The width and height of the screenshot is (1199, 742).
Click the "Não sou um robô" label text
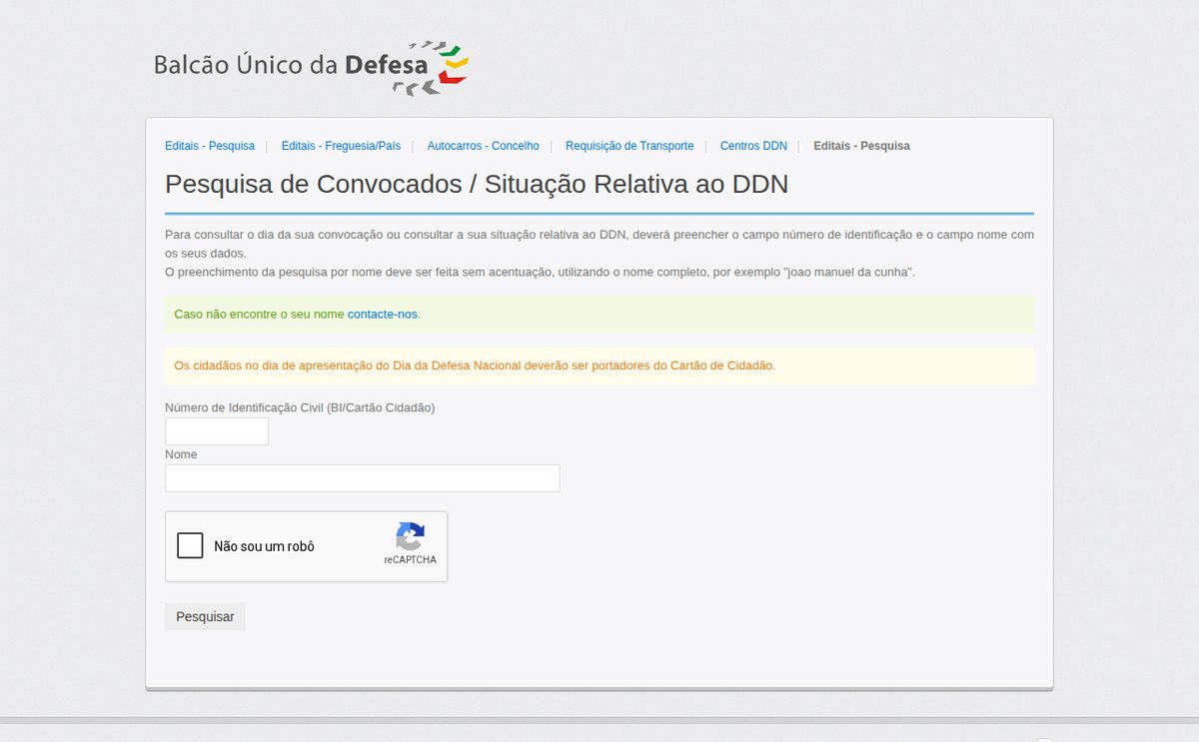[x=264, y=546]
